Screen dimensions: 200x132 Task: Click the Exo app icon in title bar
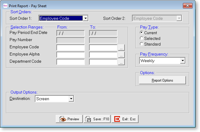(5, 6)
